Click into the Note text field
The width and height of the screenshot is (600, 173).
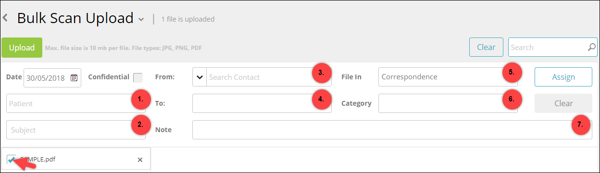click(392, 130)
